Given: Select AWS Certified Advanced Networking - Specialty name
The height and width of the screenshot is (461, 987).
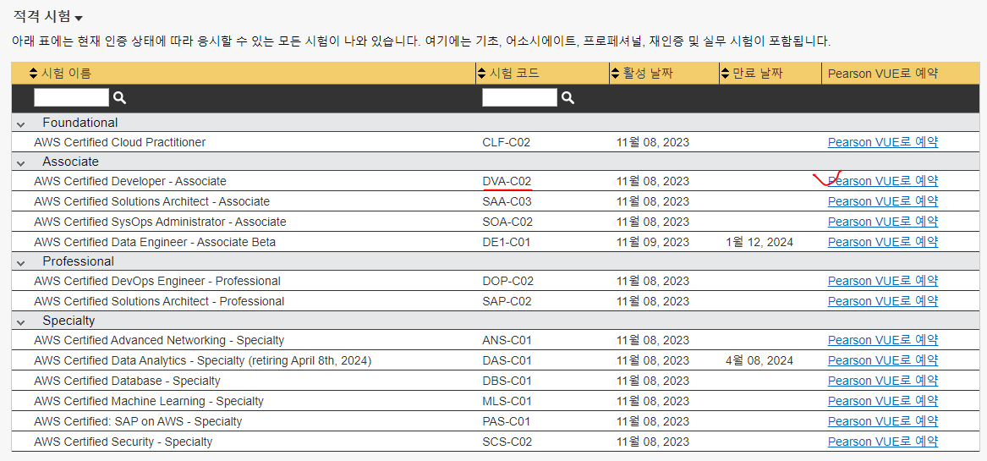Looking at the screenshot, I should pos(159,340).
